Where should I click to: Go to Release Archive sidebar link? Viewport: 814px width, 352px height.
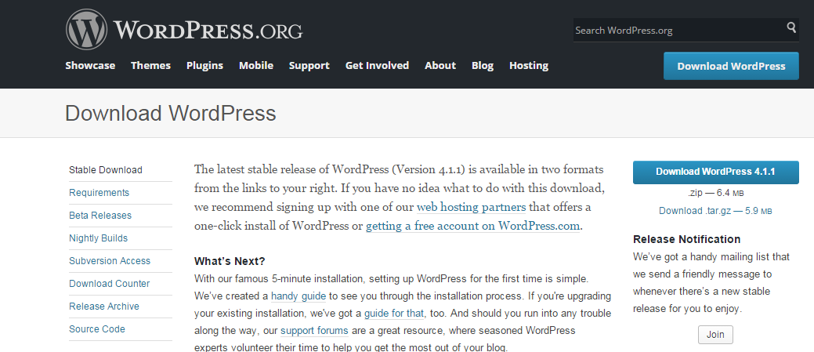point(104,307)
